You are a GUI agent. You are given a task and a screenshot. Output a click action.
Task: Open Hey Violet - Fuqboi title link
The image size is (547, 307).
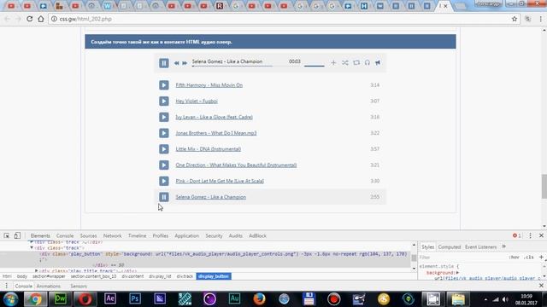pos(197,101)
